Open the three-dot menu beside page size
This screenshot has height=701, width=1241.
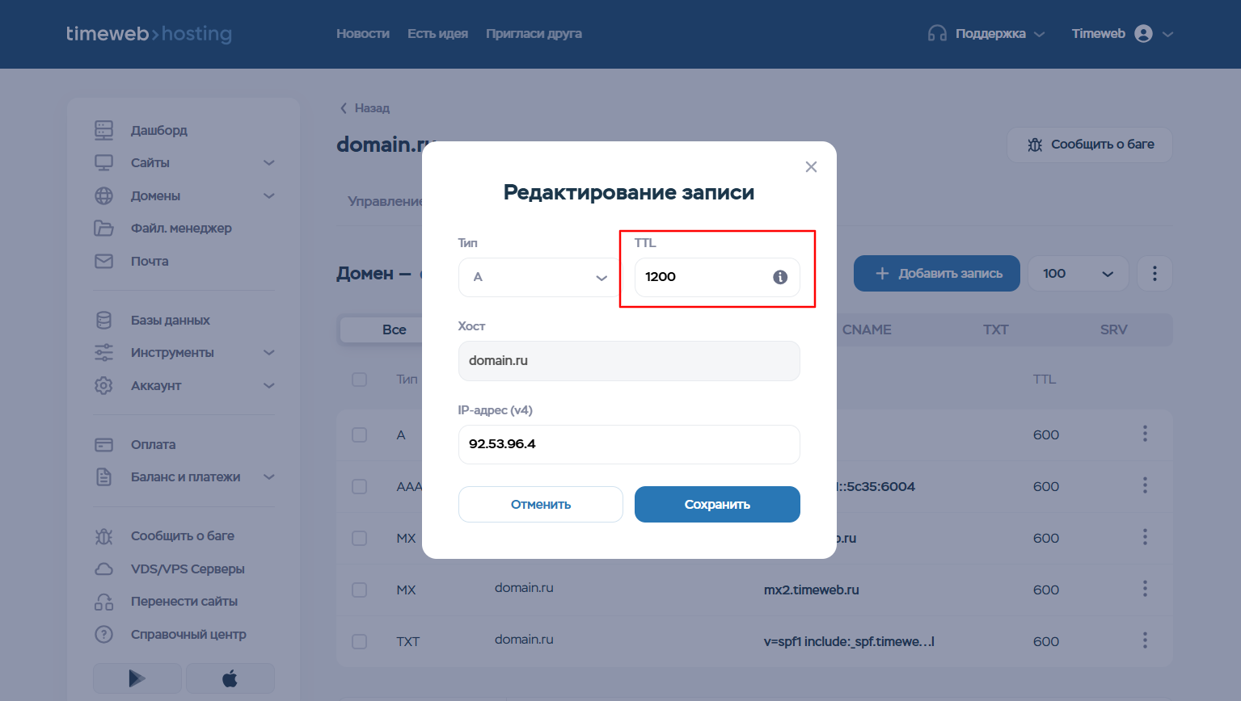tap(1154, 274)
